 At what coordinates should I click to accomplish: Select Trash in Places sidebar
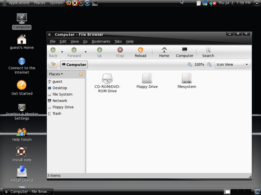[57, 113]
